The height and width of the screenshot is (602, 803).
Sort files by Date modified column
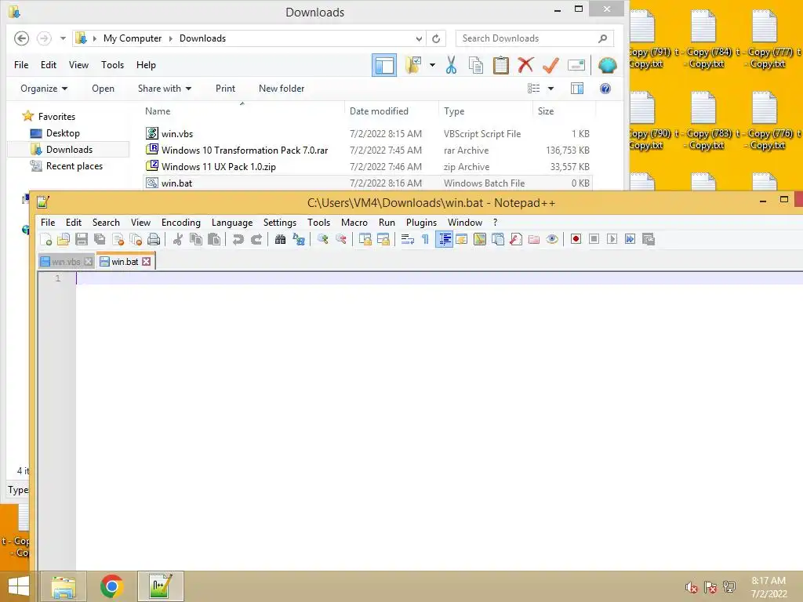[x=379, y=111]
